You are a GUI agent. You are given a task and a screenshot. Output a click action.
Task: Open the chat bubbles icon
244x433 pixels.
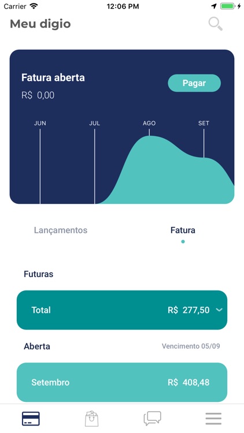pyautogui.click(x=152, y=419)
